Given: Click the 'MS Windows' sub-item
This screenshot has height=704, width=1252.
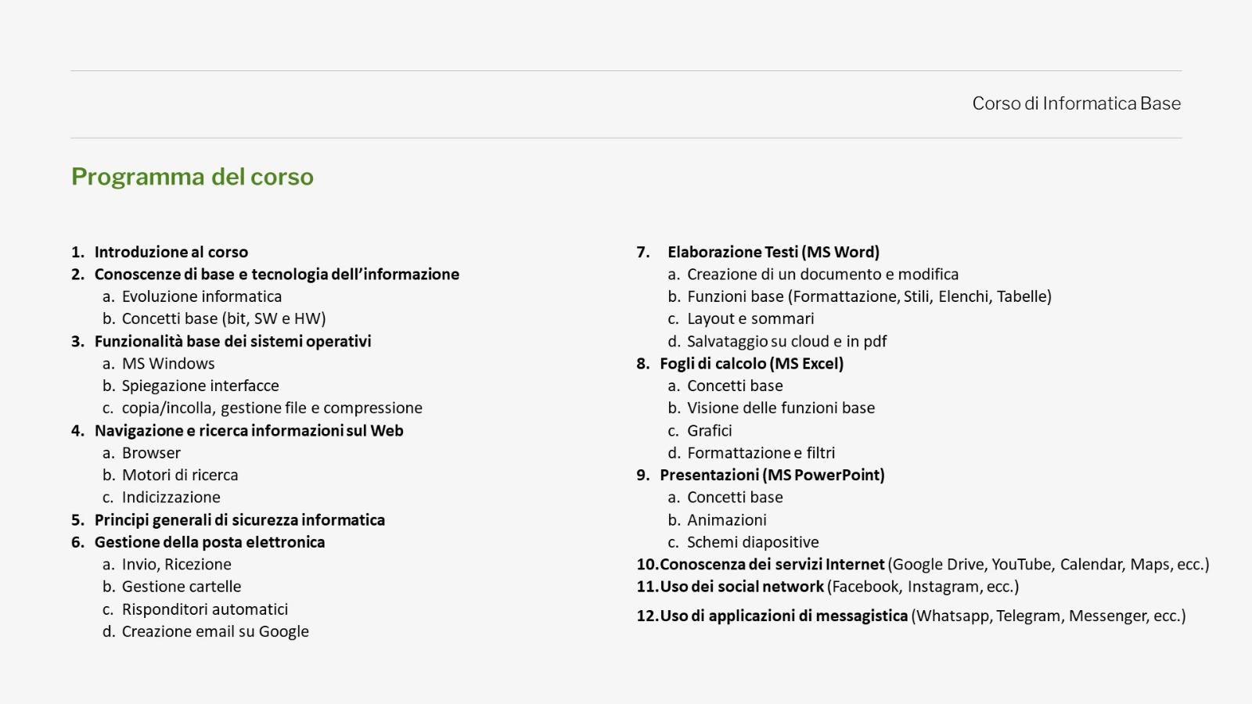Looking at the screenshot, I should pos(168,364).
